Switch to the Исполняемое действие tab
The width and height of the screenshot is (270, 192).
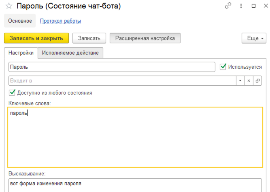pyautogui.click(x=70, y=53)
